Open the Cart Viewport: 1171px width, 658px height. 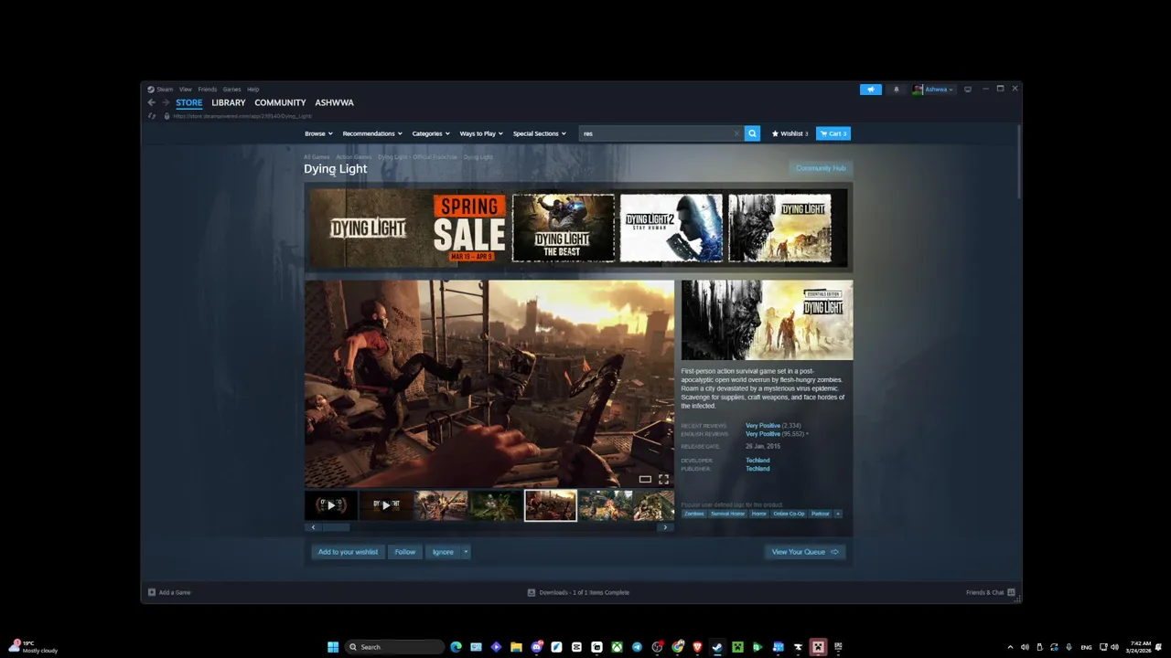[x=833, y=133]
